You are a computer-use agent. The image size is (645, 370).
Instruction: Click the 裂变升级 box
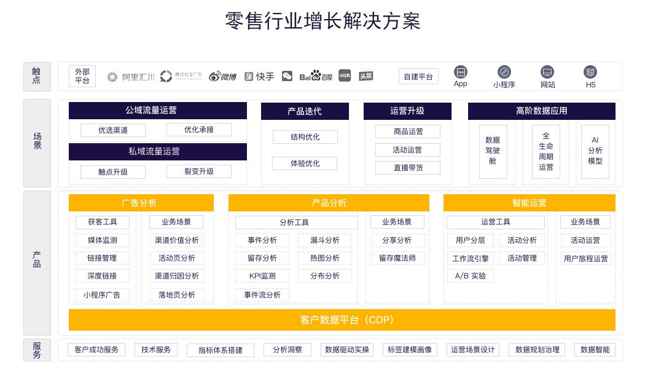tap(198, 171)
